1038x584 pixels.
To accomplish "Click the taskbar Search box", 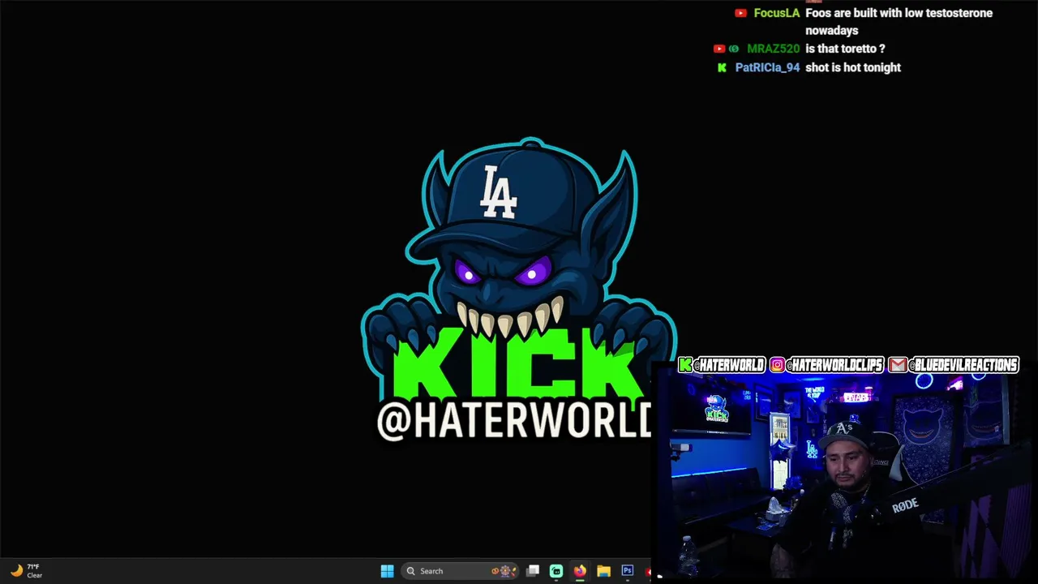I will point(460,571).
